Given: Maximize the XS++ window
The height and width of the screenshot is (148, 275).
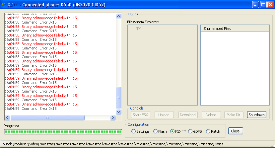Looking at the screenshot, I should [x=262, y=5].
